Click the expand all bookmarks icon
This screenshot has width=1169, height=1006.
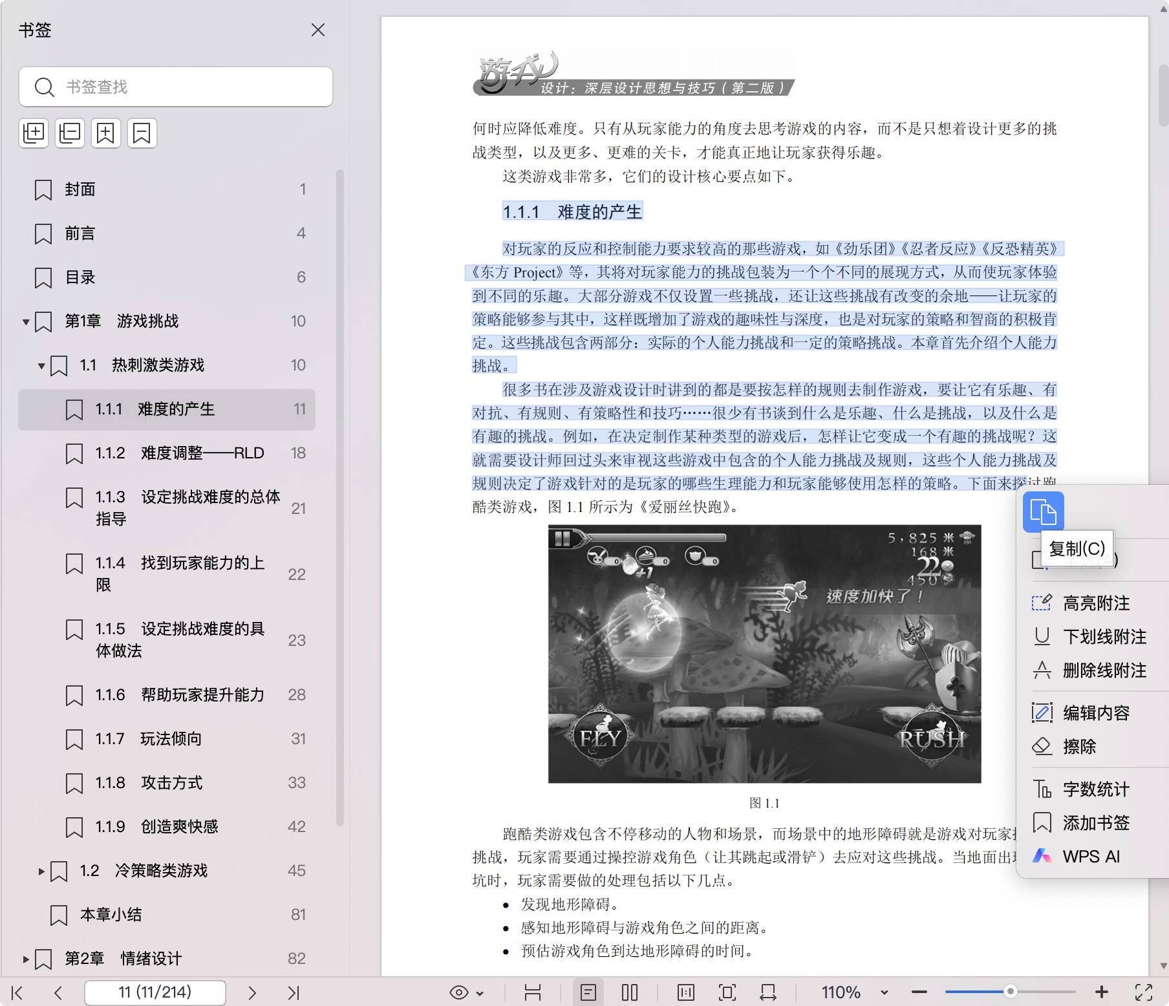tap(34, 133)
